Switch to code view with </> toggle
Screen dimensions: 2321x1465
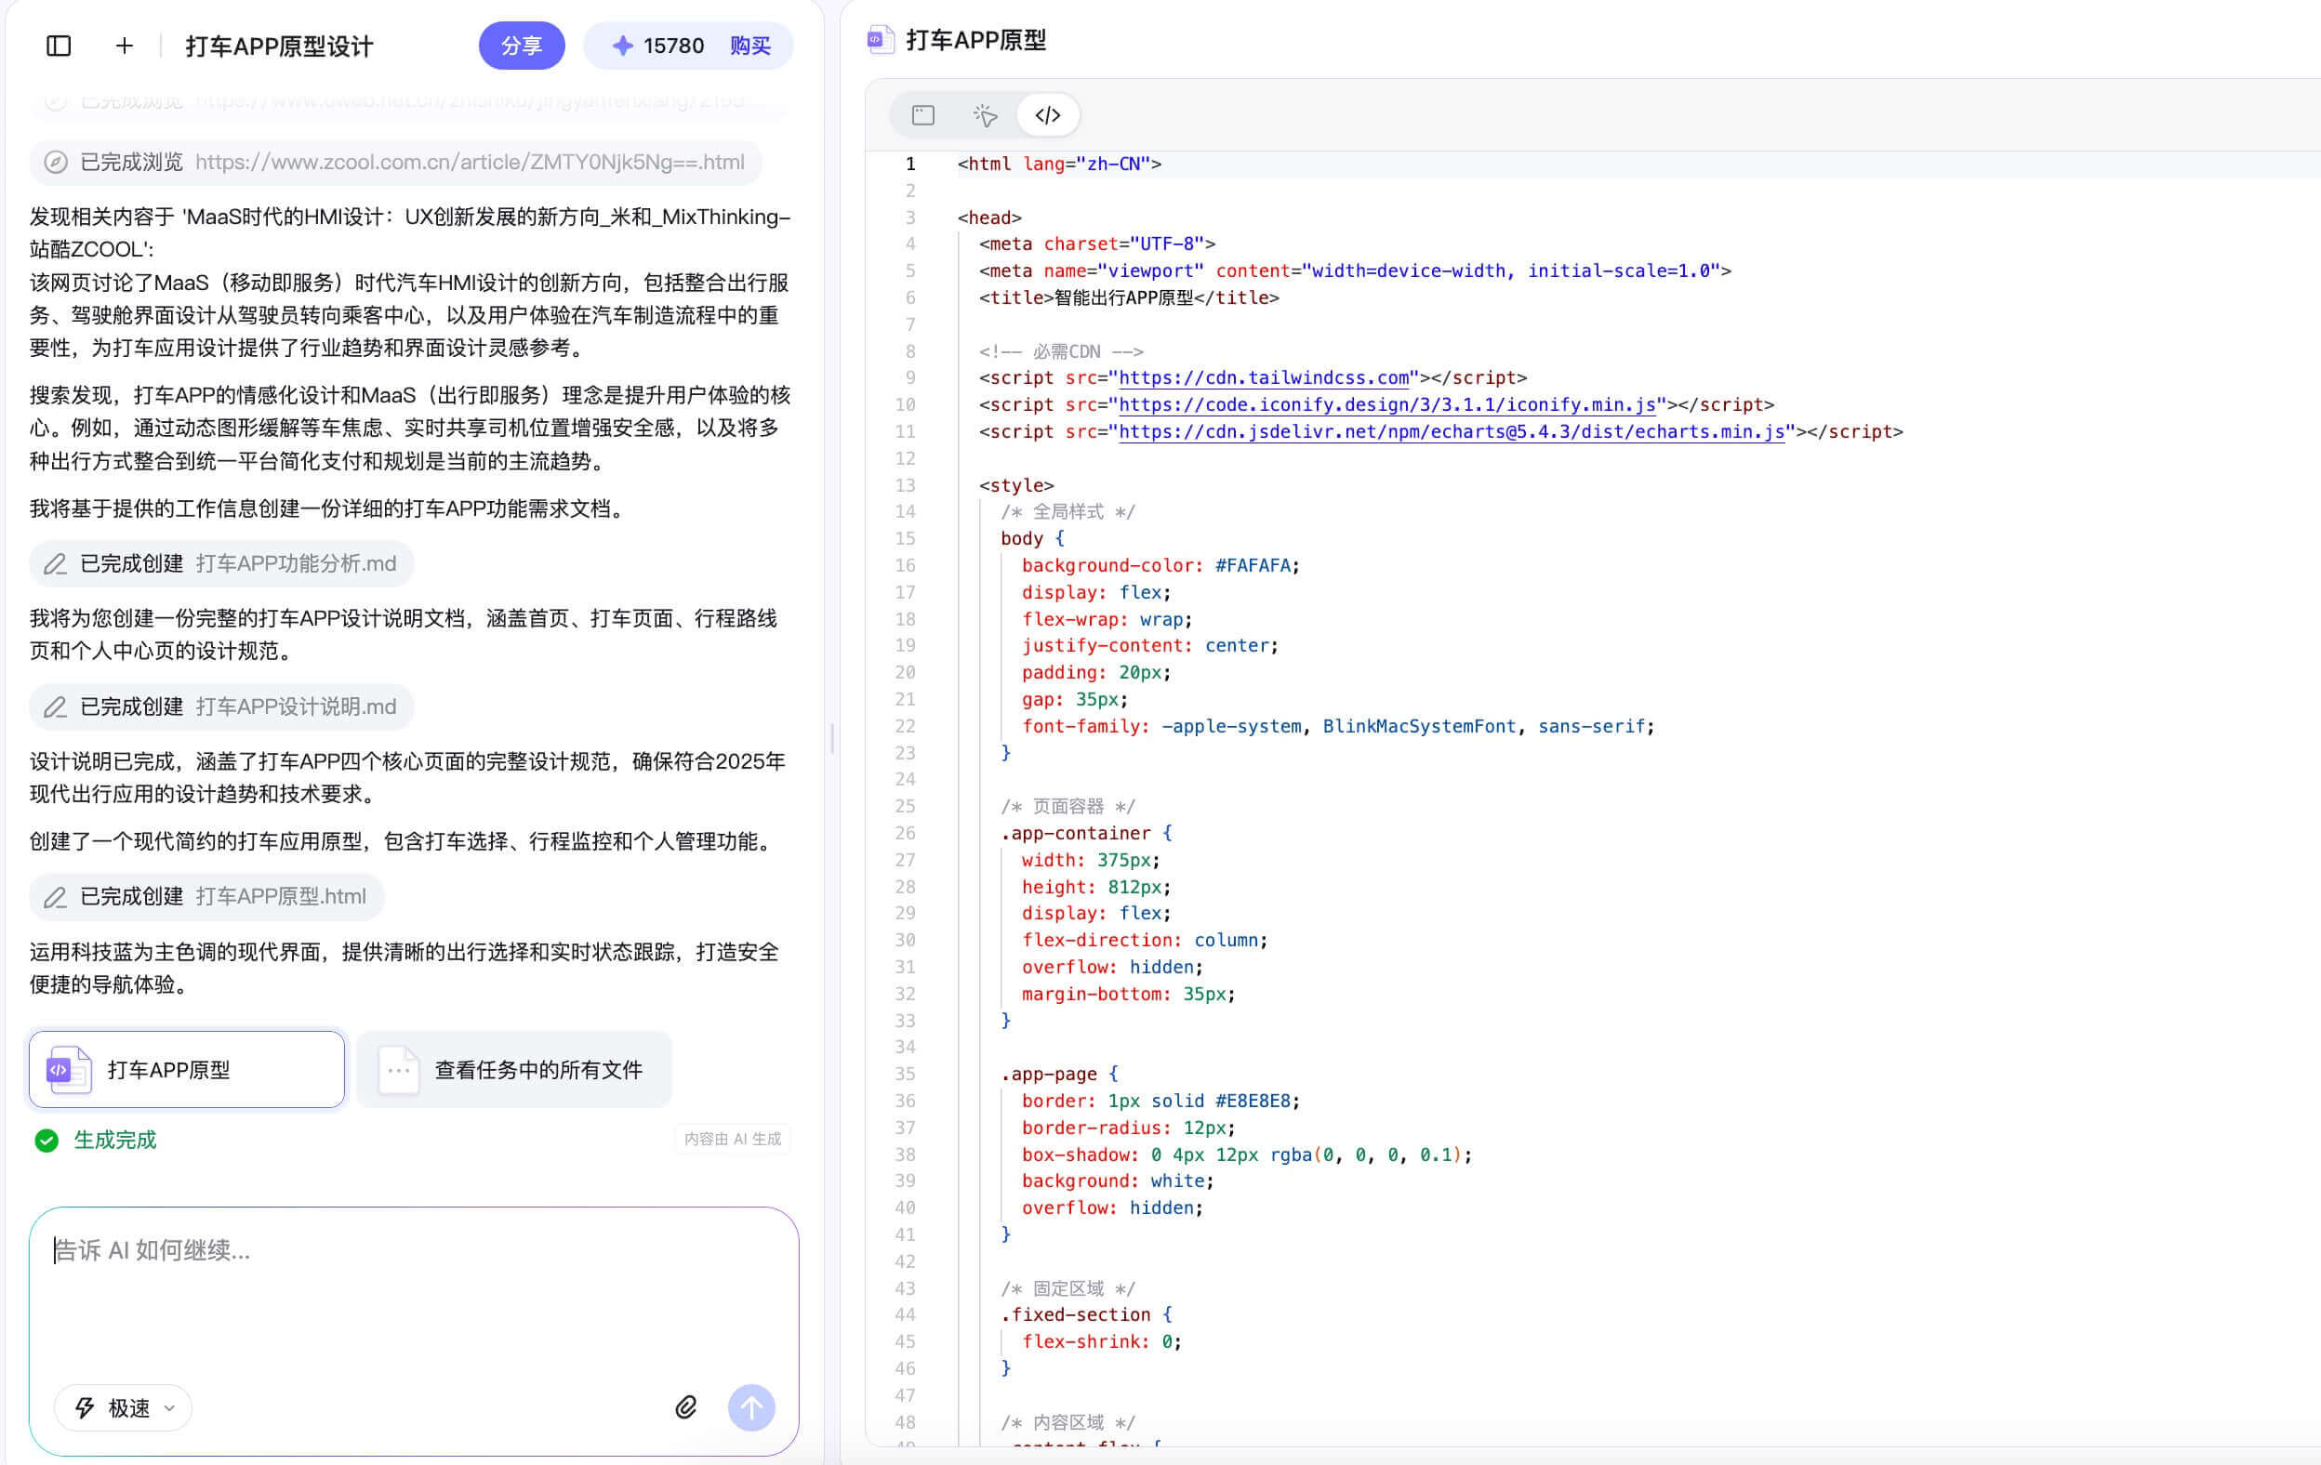[x=1047, y=114]
